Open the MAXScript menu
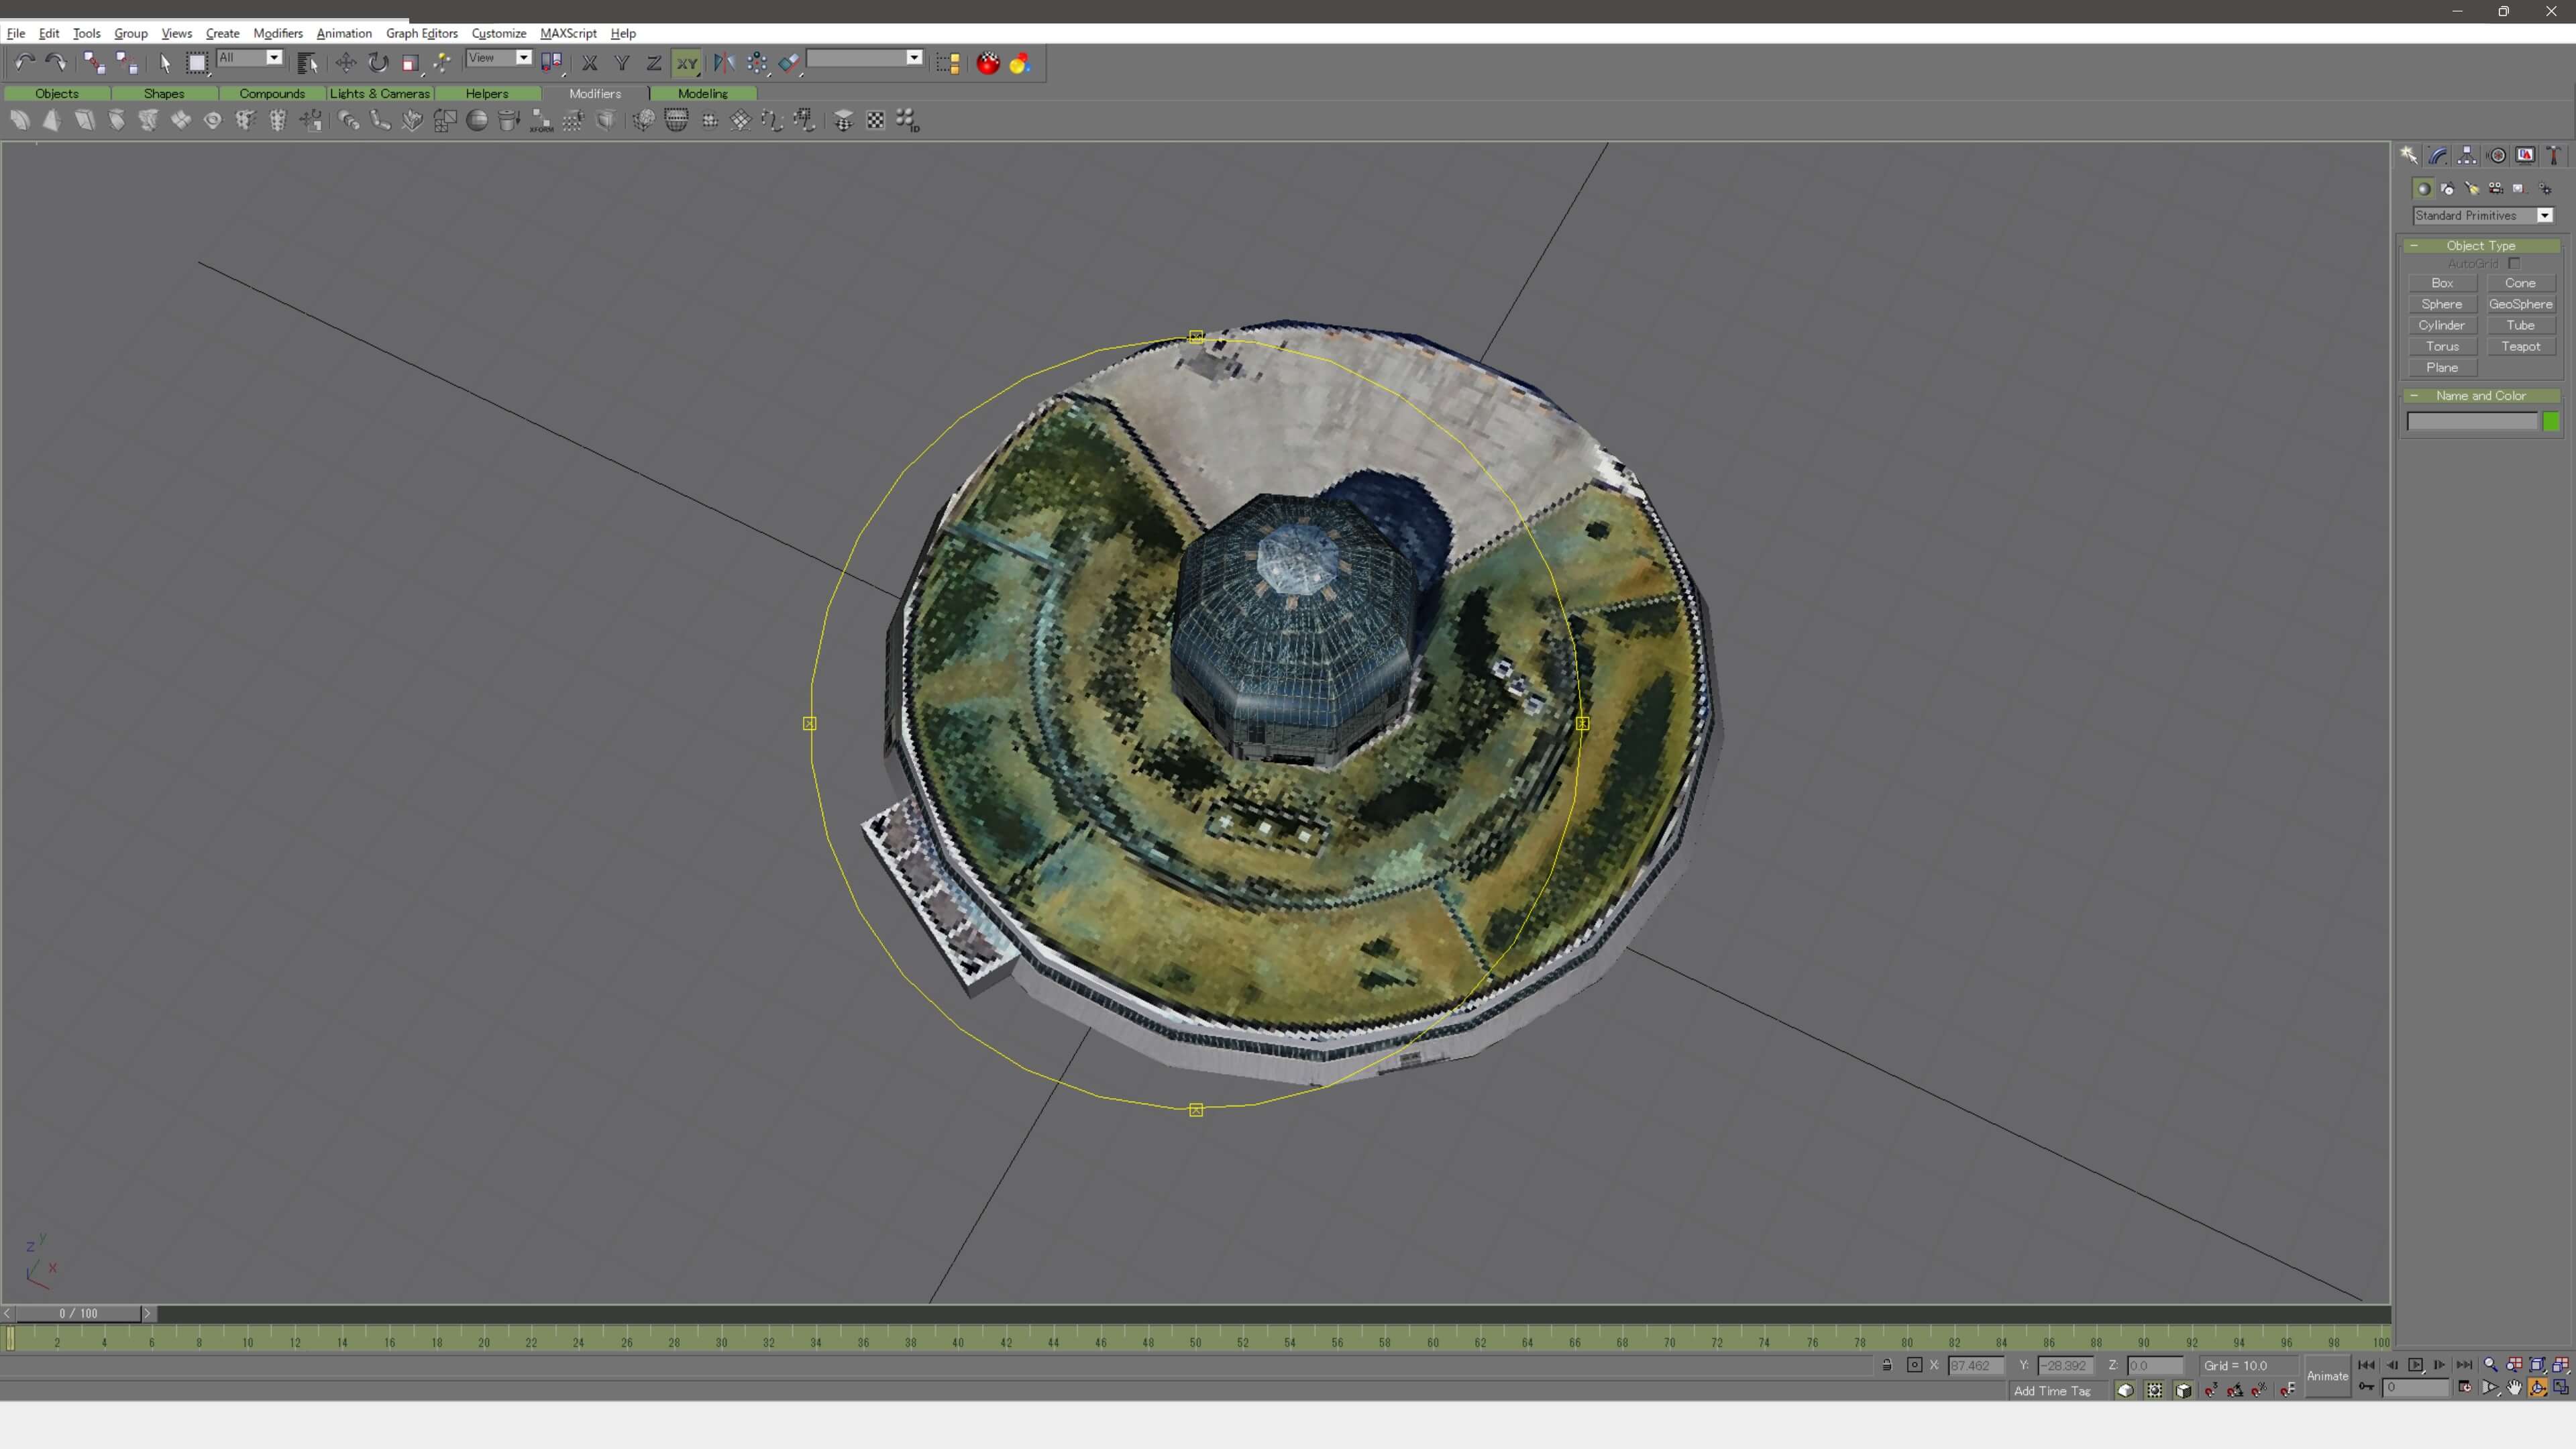The image size is (2576, 1449). [x=568, y=33]
